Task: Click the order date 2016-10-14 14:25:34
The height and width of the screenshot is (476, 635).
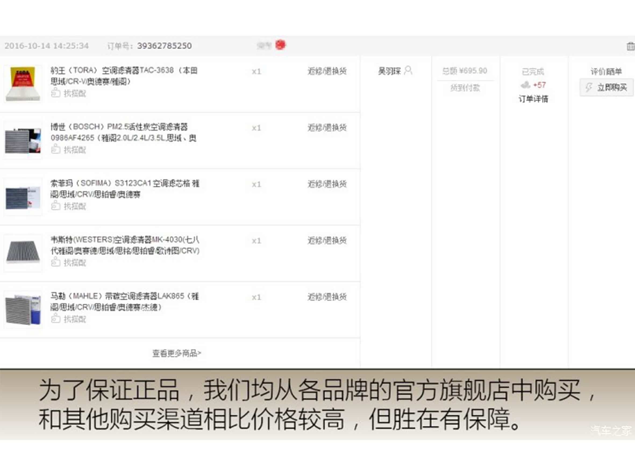Action: [47, 46]
